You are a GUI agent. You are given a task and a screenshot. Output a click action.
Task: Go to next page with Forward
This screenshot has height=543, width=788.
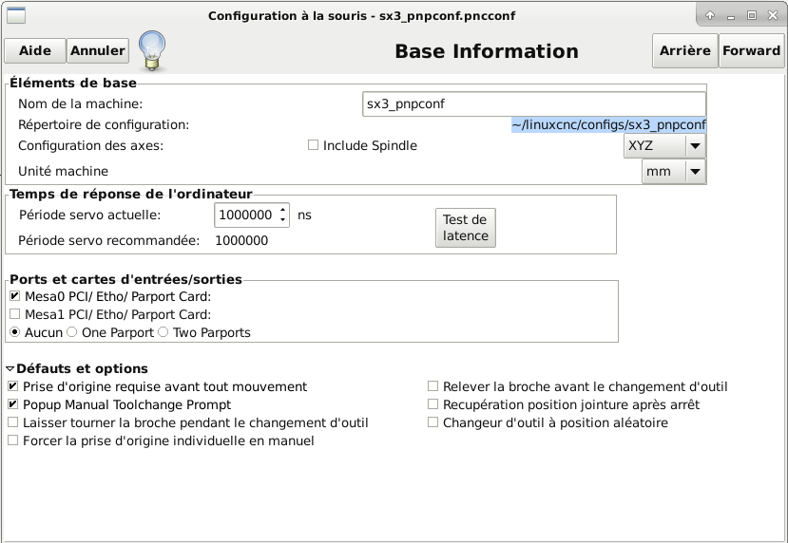(x=751, y=50)
